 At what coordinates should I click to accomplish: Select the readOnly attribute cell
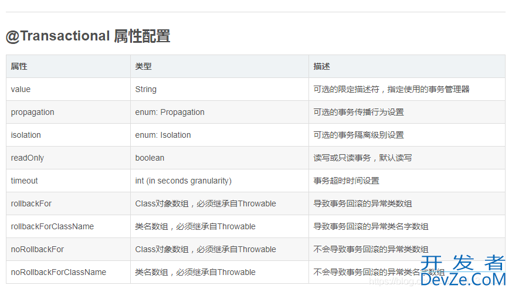click(27, 158)
